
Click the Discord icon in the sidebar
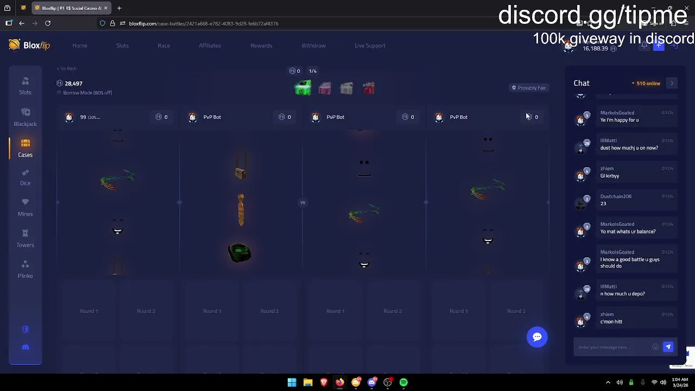(x=25, y=347)
